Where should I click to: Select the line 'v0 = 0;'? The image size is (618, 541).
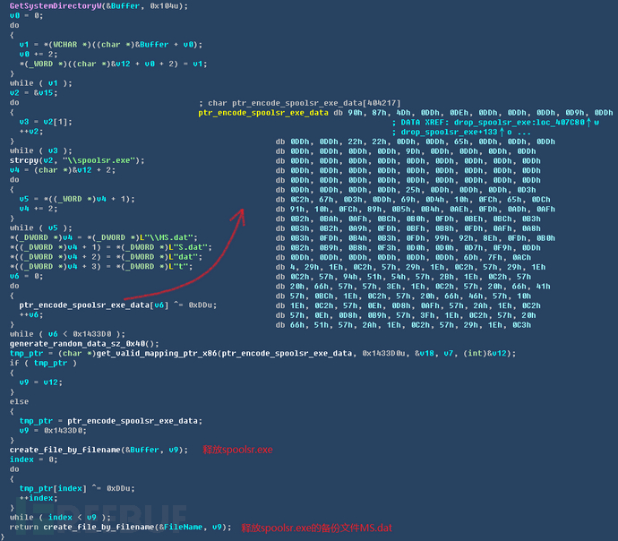[26, 16]
